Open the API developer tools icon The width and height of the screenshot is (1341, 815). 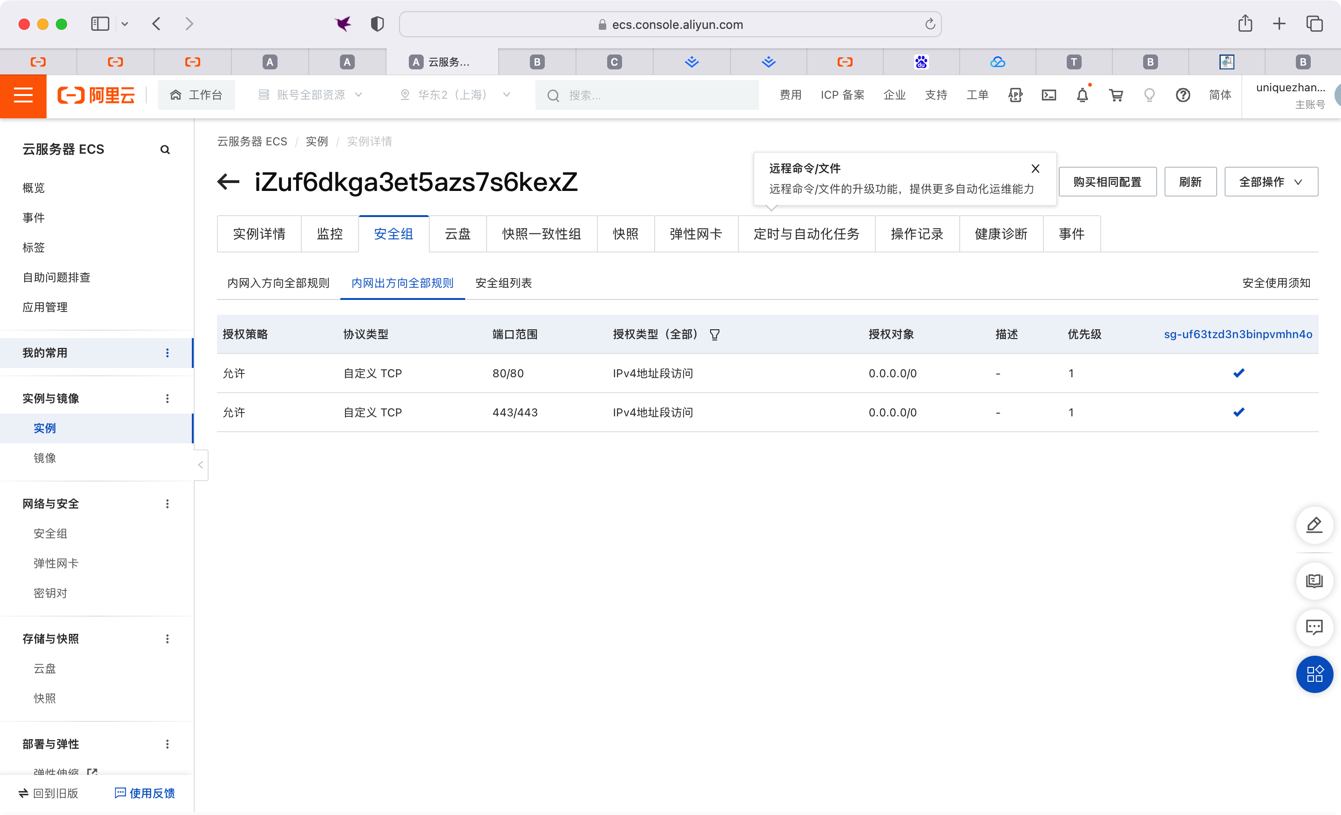(1015, 95)
